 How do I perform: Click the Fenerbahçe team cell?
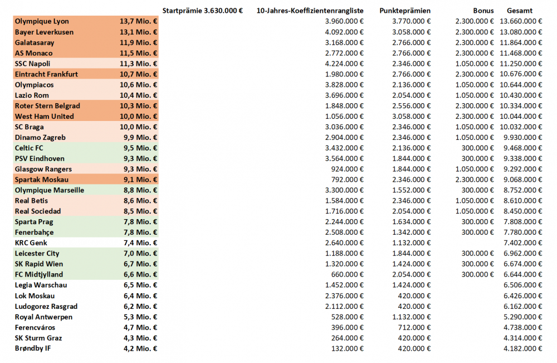click(x=34, y=233)
